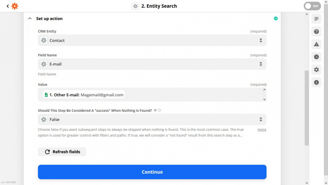Click the 2. Entity Search step title

tap(159, 6)
